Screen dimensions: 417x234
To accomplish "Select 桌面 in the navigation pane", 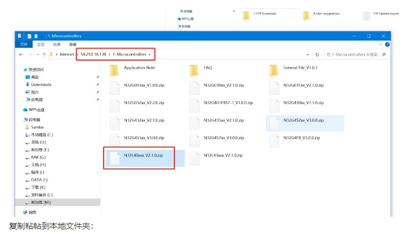I will point(35,77).
